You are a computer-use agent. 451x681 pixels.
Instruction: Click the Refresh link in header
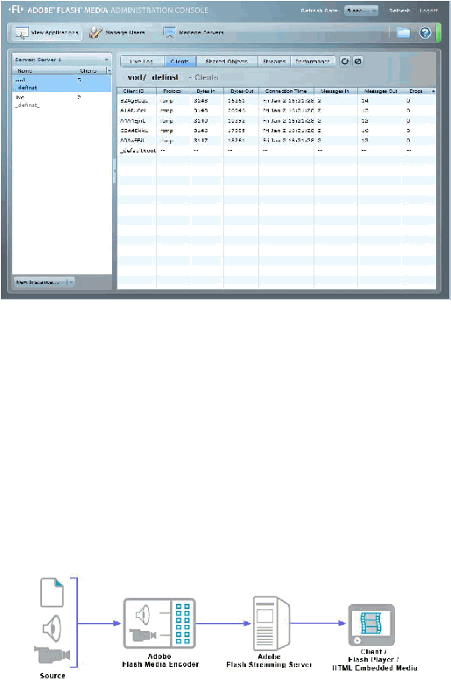pyautogui.click(x=400, y=11)
